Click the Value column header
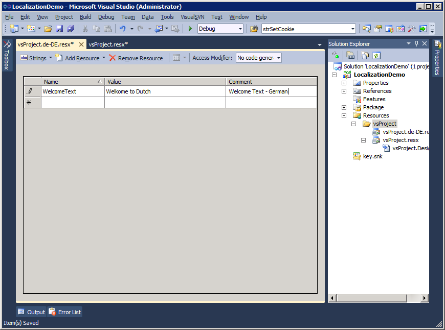 coord(165,82)
